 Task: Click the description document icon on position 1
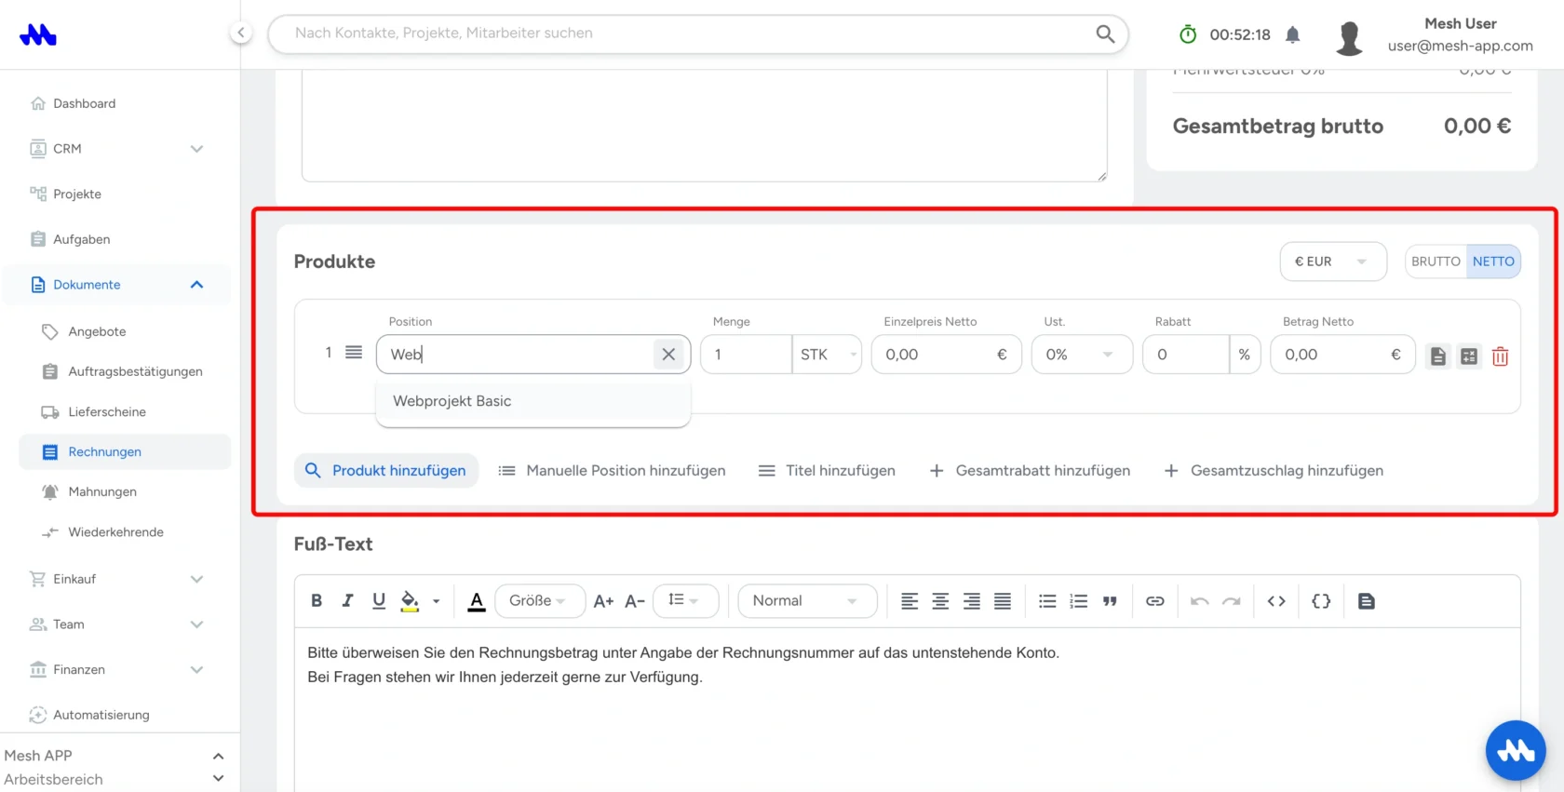1438,356
